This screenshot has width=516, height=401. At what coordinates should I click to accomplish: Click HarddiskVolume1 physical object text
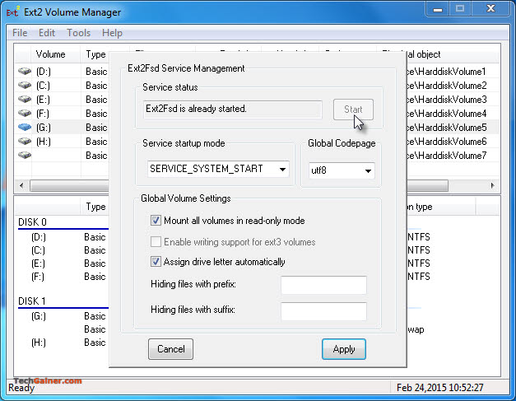pyautogui.click(x=447, y=72)
